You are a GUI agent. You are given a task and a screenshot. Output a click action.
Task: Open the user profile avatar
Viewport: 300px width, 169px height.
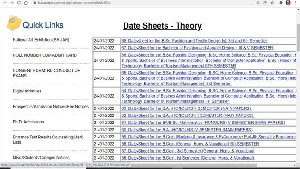(x=288, y=3)
